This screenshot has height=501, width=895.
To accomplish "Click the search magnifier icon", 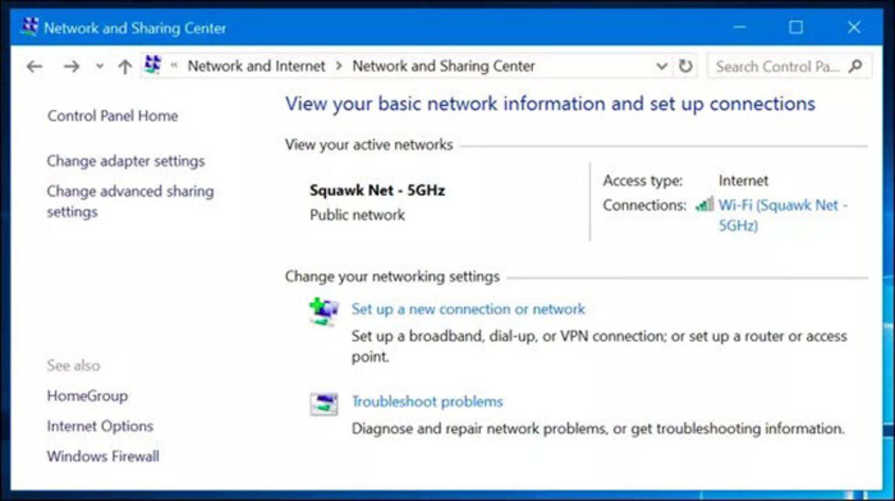I will 855,66.
